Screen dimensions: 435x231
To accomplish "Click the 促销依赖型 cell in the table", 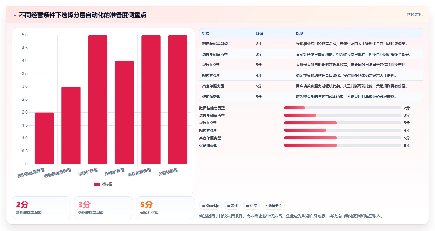I will [211, 97].
